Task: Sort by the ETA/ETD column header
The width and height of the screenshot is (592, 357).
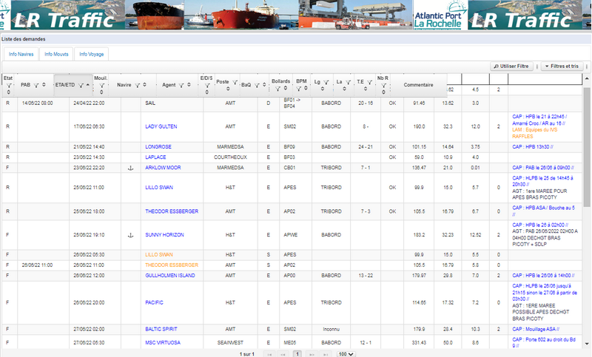Action: pos(64,85)
